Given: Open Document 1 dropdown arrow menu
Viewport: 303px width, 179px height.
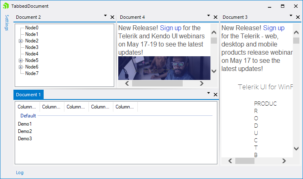Looking at the screenshot, I should (208, 93).
